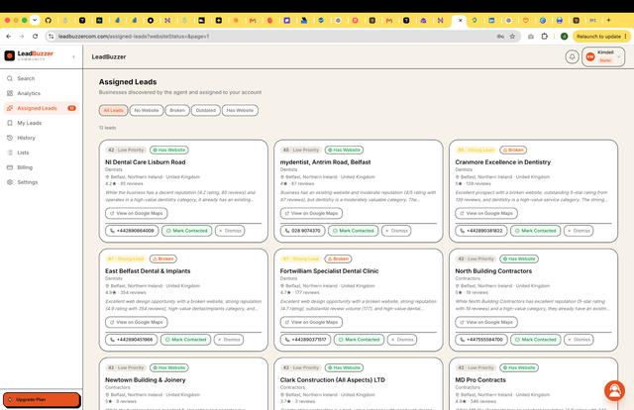Mark North Building Contractors contacted
The image size is (634, 410).
click(536, 340)
